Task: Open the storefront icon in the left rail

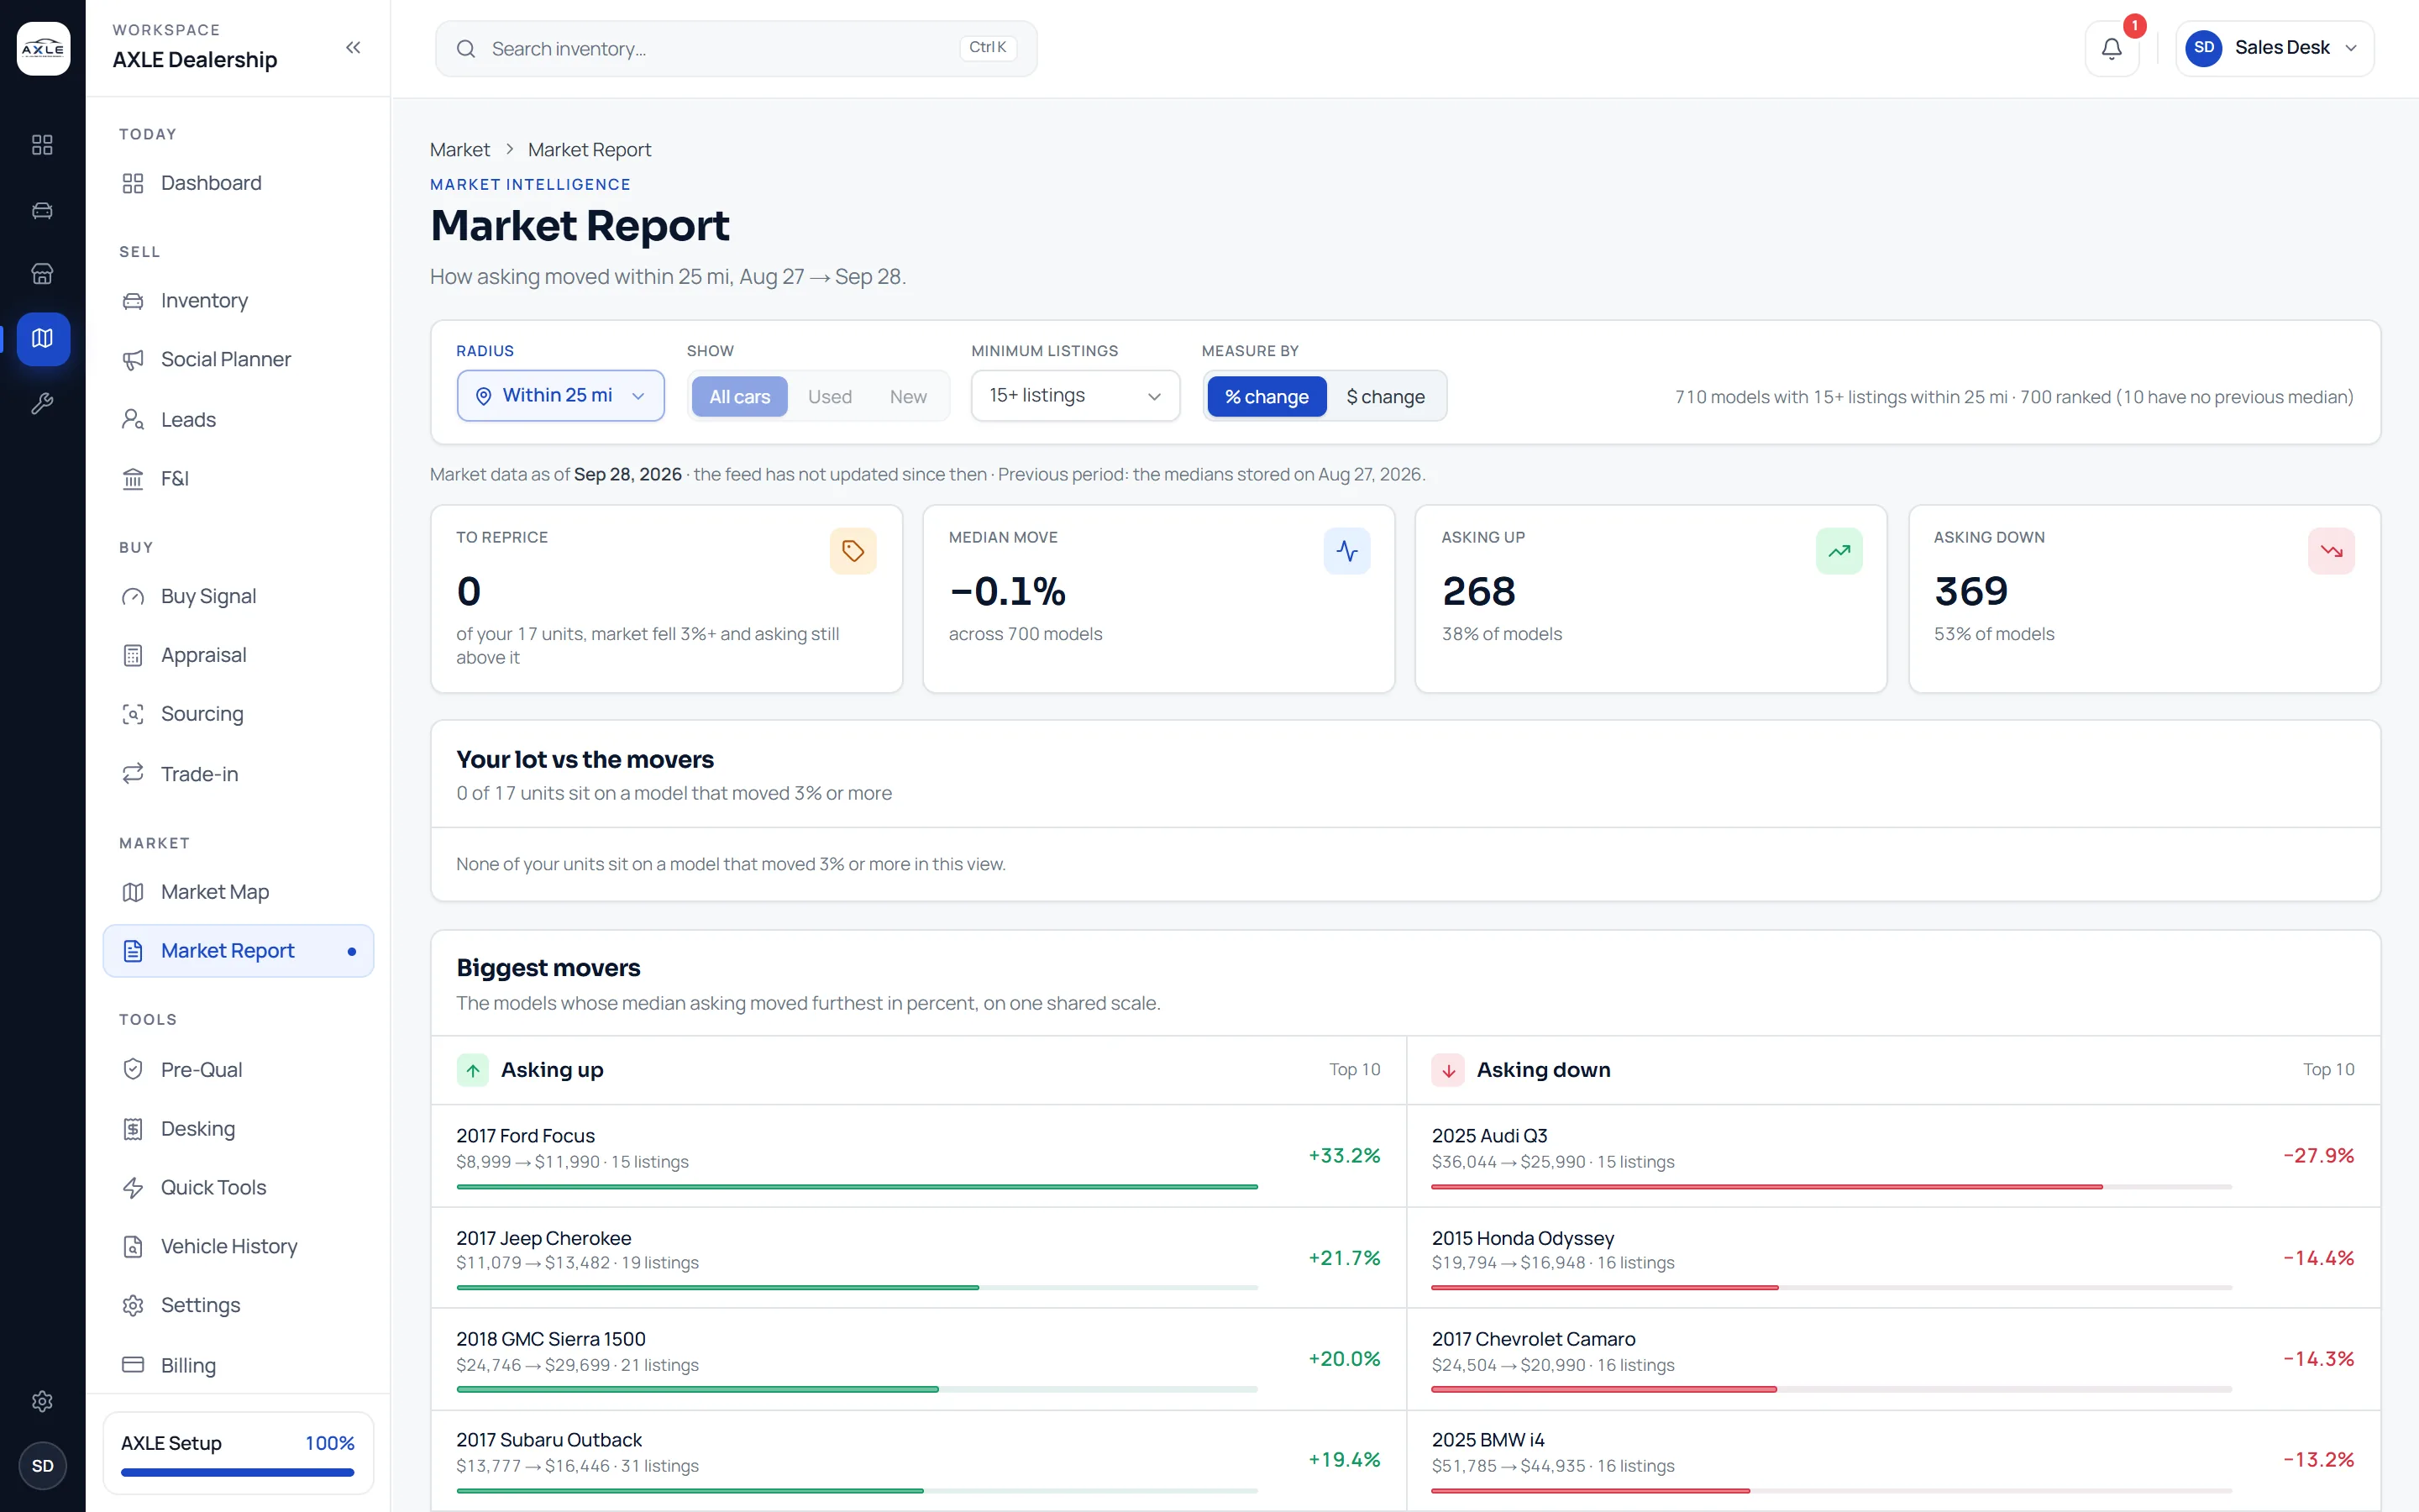Action: 42,274
